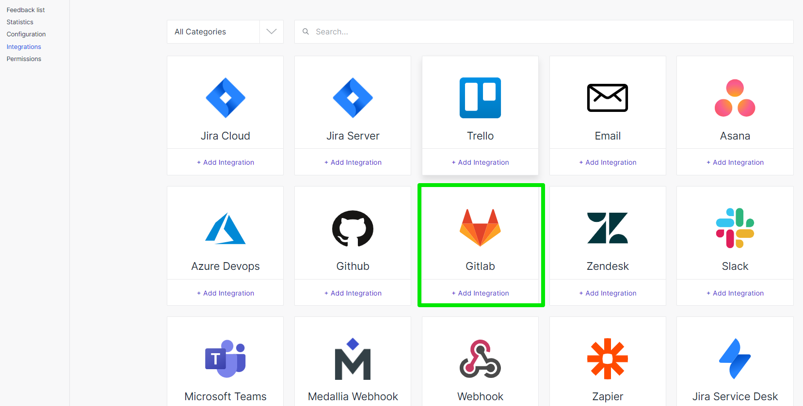The height and width of the screenshot is (406, 803).
Task: Add Integration for Azure Devops
Action: [225, 293]
